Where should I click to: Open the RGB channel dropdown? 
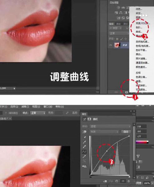tap(104, 132)
